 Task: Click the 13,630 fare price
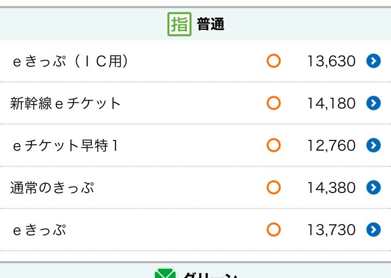(331, 61)
